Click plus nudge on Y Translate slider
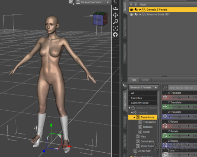 click(x=188, y=107)
